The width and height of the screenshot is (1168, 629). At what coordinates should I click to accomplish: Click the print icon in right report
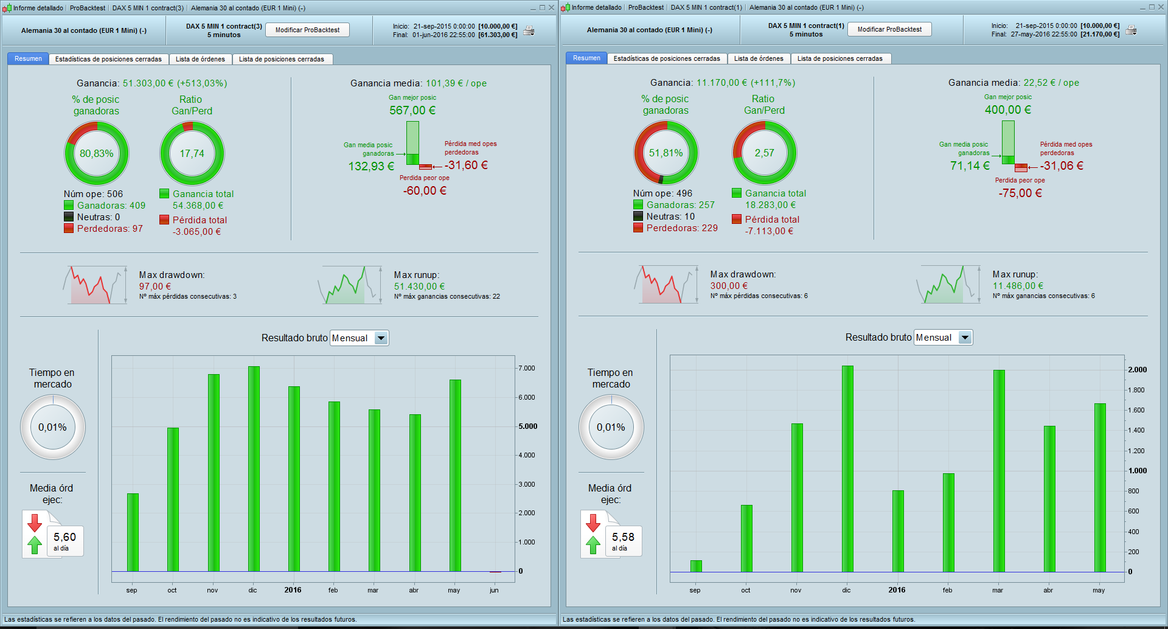1131,30
